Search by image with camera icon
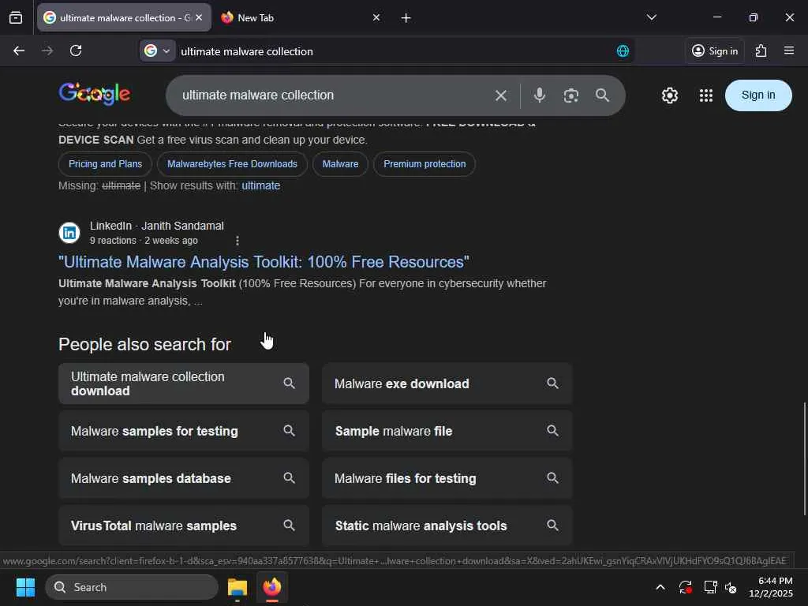Image resolution: width=808 pixels, height=606 pixels. point(571,95)
